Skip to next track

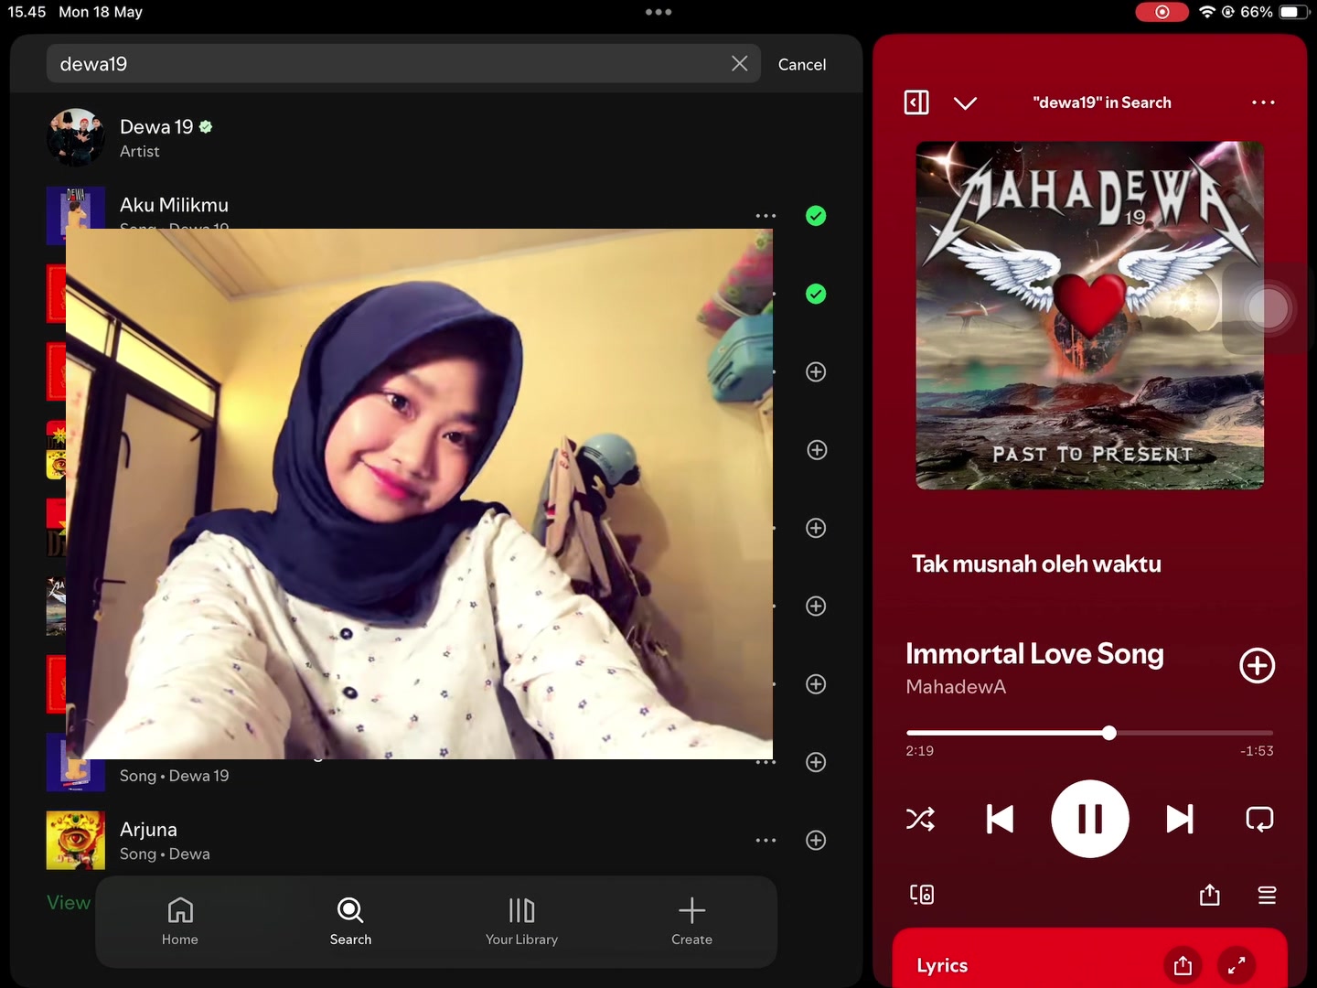(1180, 819)
